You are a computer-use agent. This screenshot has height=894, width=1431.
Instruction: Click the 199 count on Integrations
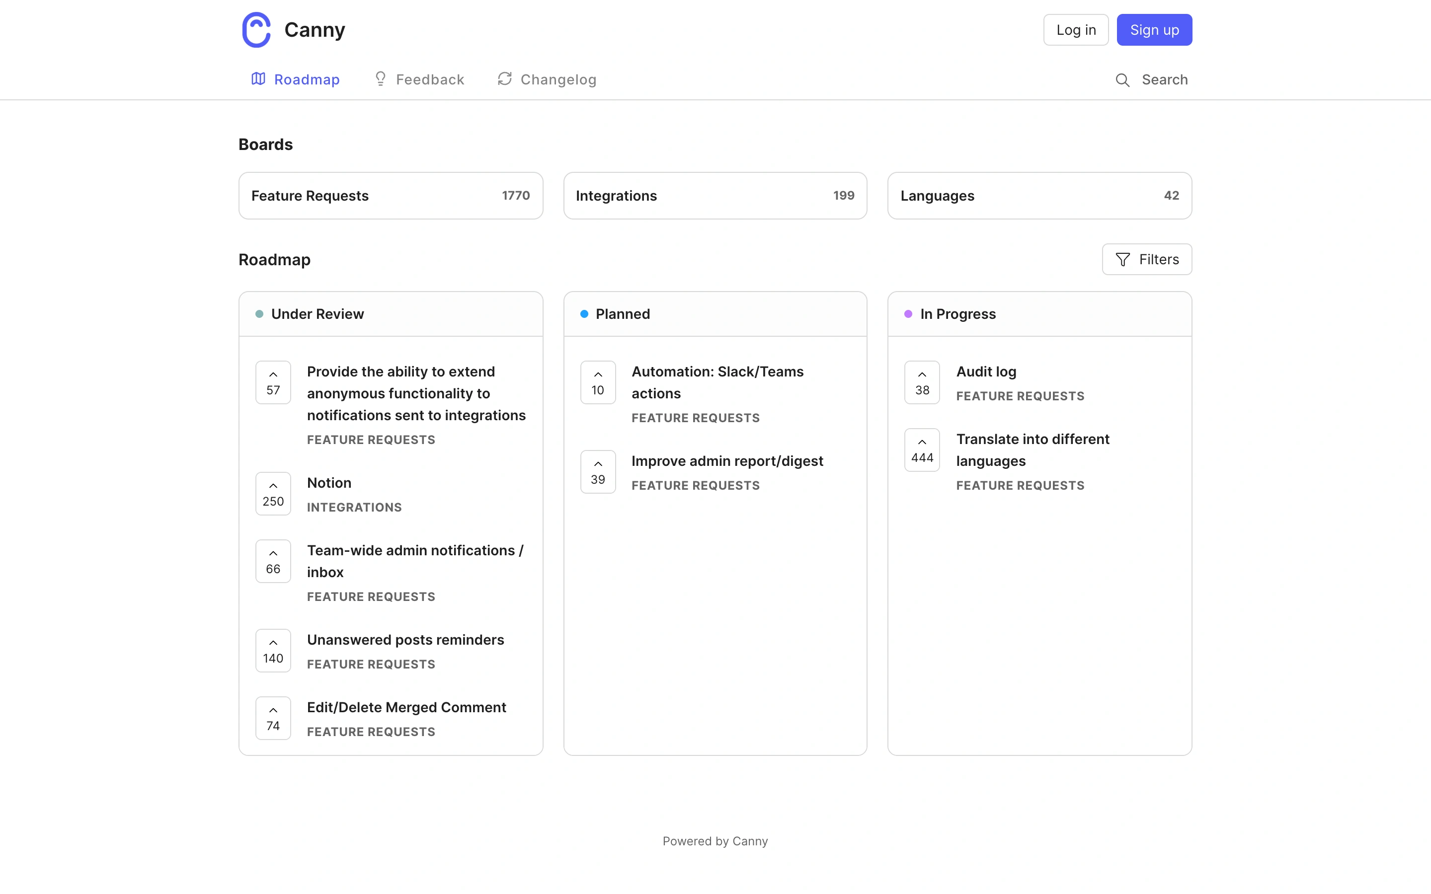click(x=843, y=196)
